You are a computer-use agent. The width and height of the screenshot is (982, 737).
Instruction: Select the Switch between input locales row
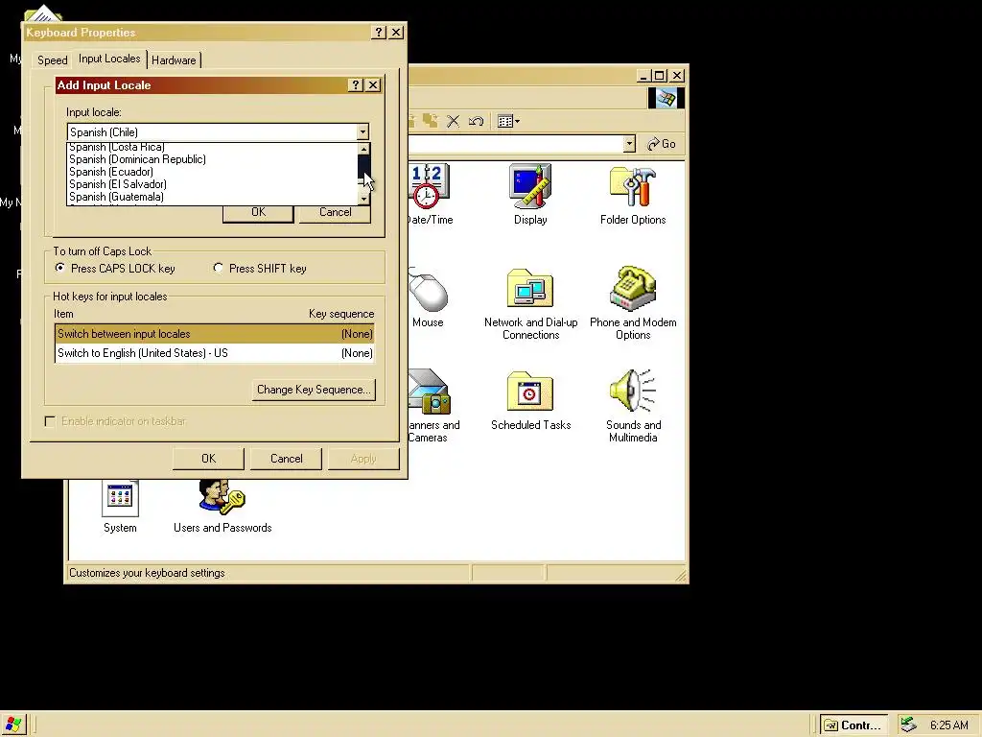coord(214,334)
